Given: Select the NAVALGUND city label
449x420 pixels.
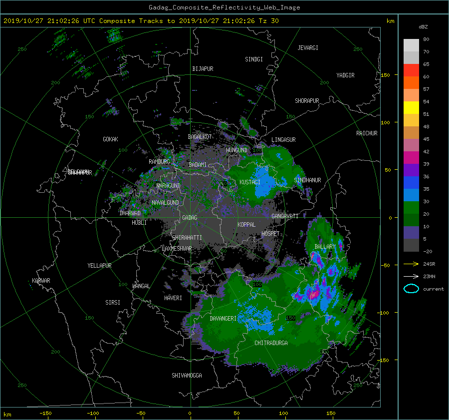Looking at the screenshot, I should coord(165,203).
